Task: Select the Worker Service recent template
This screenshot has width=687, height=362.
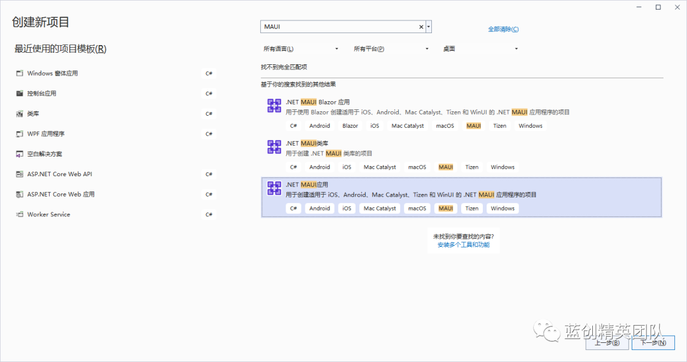Action: point(116,214)
